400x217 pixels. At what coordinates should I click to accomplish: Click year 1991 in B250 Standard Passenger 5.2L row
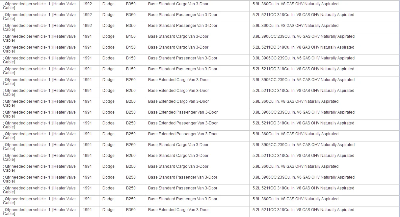[89, 190]
